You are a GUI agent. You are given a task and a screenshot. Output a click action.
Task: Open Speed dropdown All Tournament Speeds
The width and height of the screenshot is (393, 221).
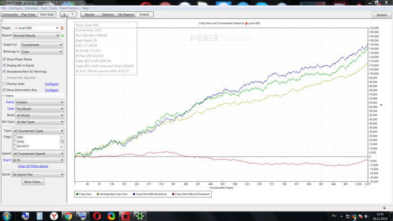tap(38, 154)
